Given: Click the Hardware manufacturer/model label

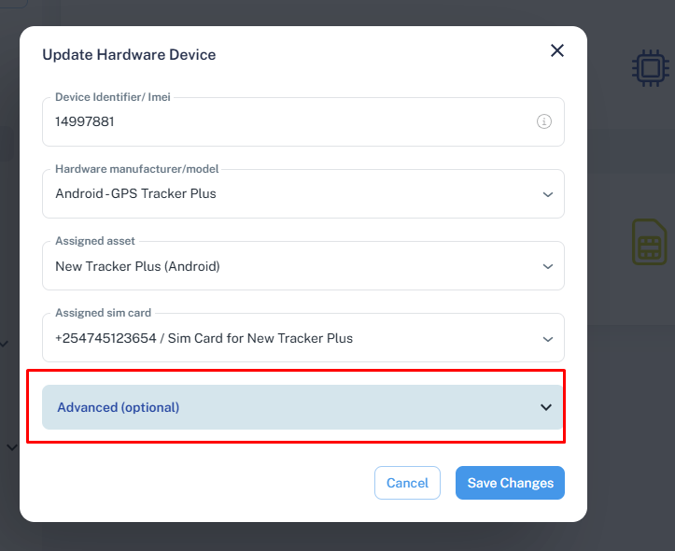Looking at the screenshot, I should click(137, 169).
